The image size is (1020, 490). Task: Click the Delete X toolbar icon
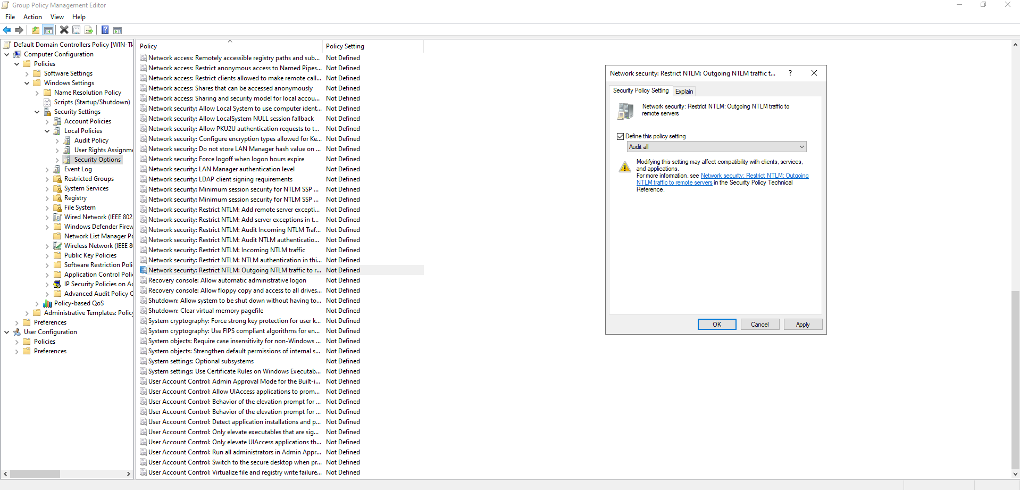pyautogui.click(x=64, y=30)
